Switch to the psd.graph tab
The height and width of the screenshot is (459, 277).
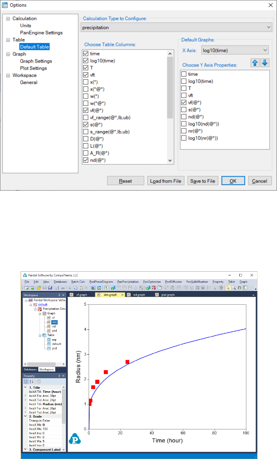click(167, 295)
